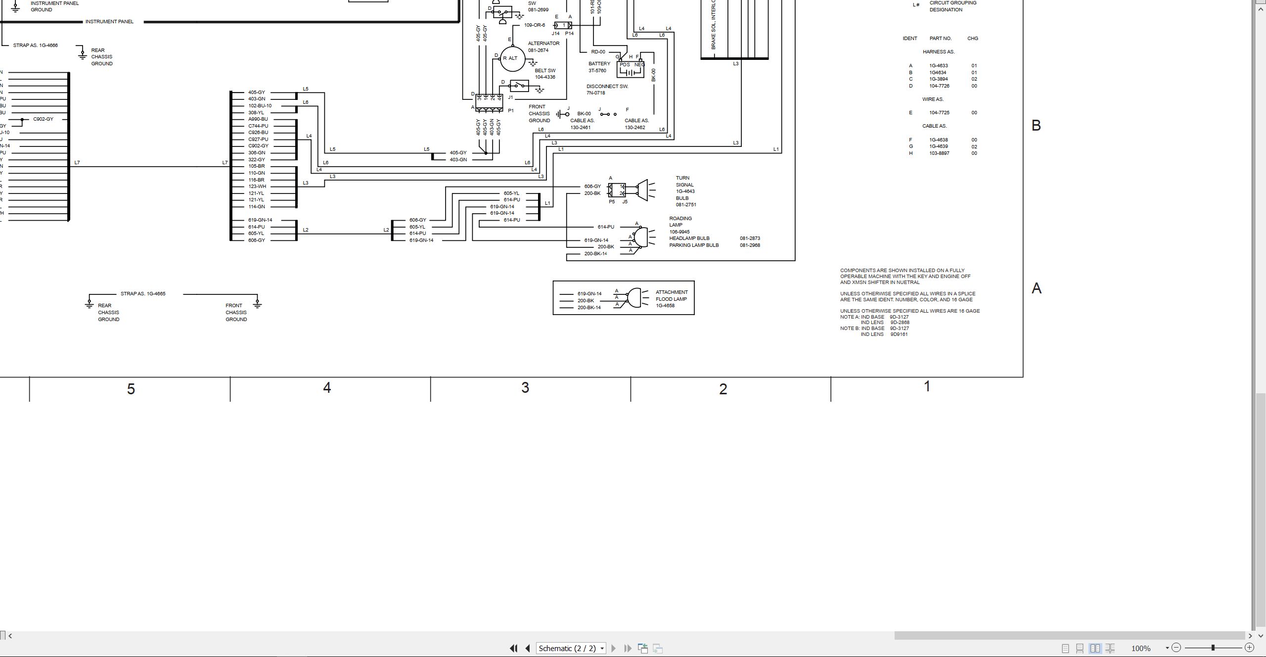Click the BATTERY 3T-5760 label
This screenshot has height=657, width=1266.
pyautogui.click(x=599, y=67)
